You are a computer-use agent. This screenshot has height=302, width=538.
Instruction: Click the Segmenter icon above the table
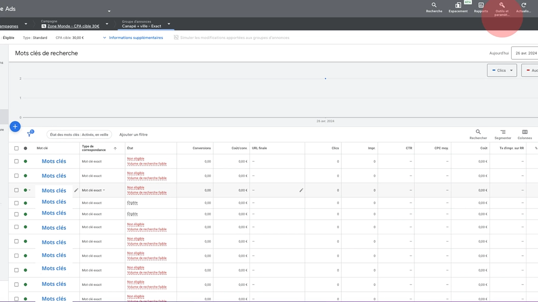point(503,132)
